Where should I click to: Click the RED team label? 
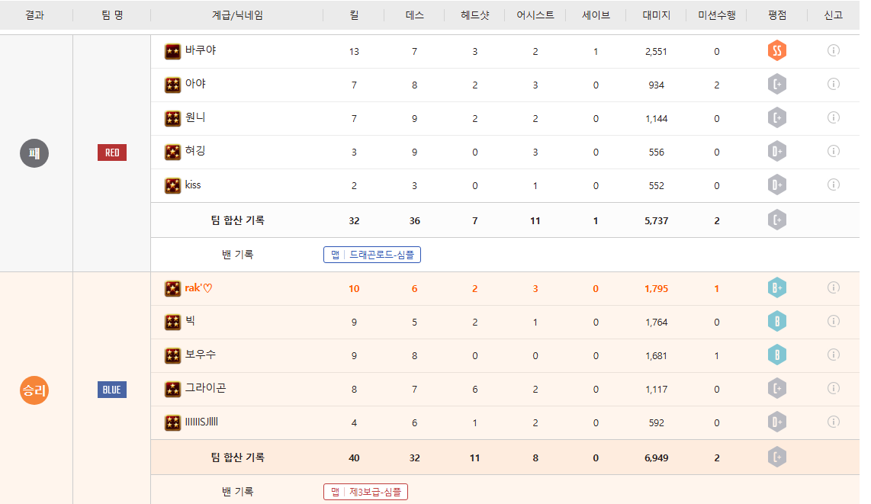[112, 152]
